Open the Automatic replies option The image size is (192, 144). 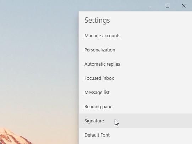click(135, 64)
